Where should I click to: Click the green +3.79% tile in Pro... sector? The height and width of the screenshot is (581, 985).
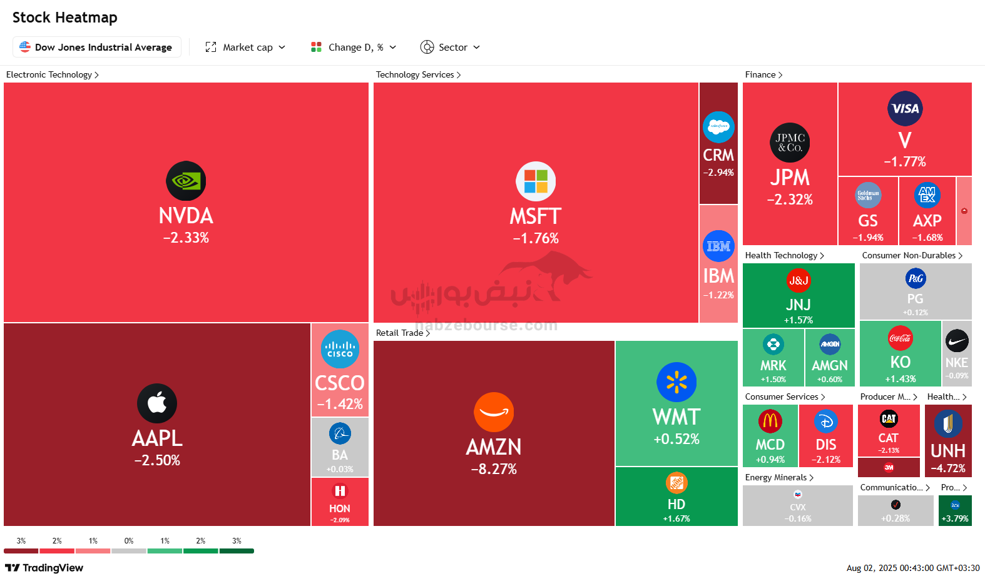tap(956, 510)
